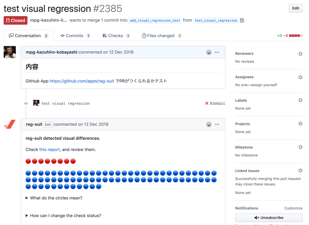
Task: Click the Assignees sidebar heading
Action: [x=244, y=77]
